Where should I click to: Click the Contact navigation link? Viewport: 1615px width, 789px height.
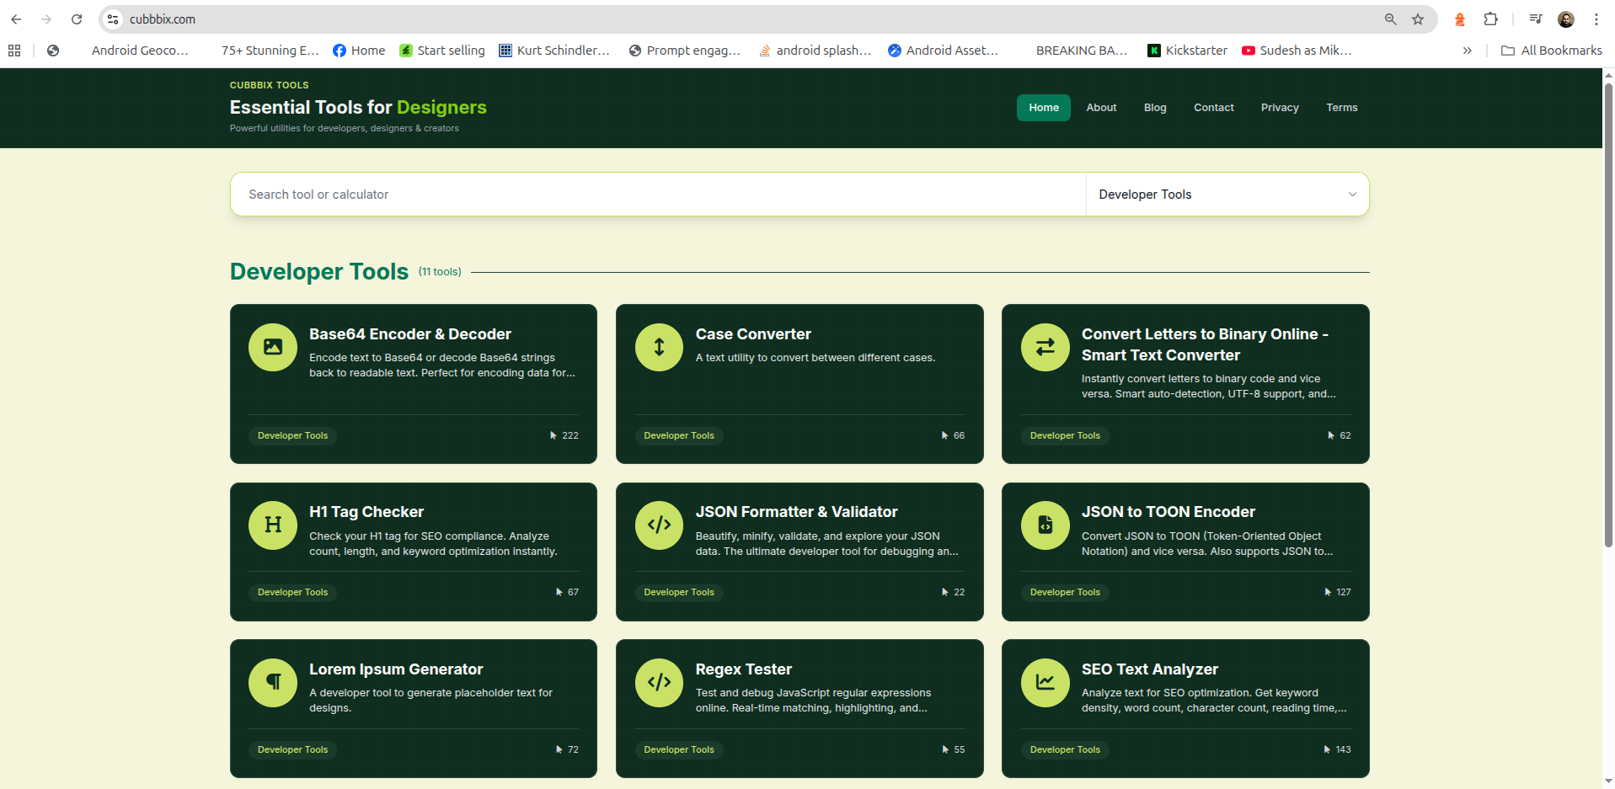point(1213,107)
